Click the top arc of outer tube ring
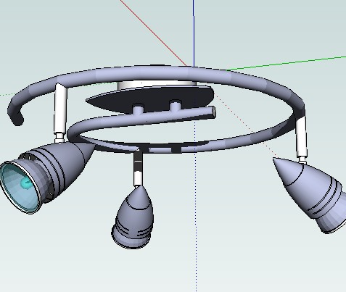The width and height of the screenshot is (346, 292). (x=157, y=71)
